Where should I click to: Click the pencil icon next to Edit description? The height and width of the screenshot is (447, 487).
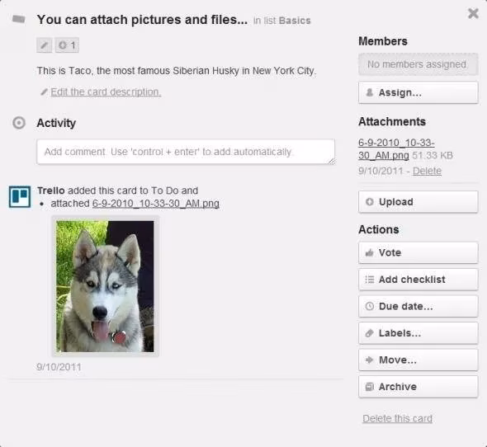point(44,92)
